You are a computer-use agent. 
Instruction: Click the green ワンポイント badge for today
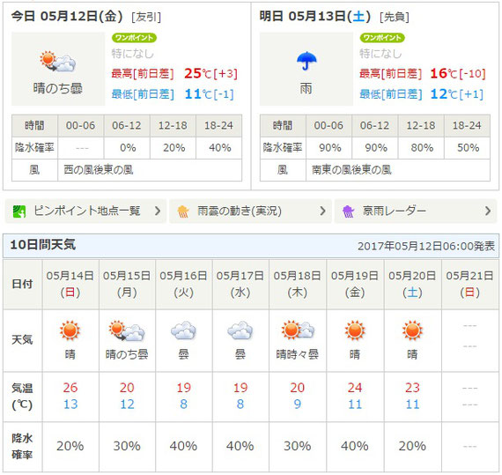click(x=134, y=38)
